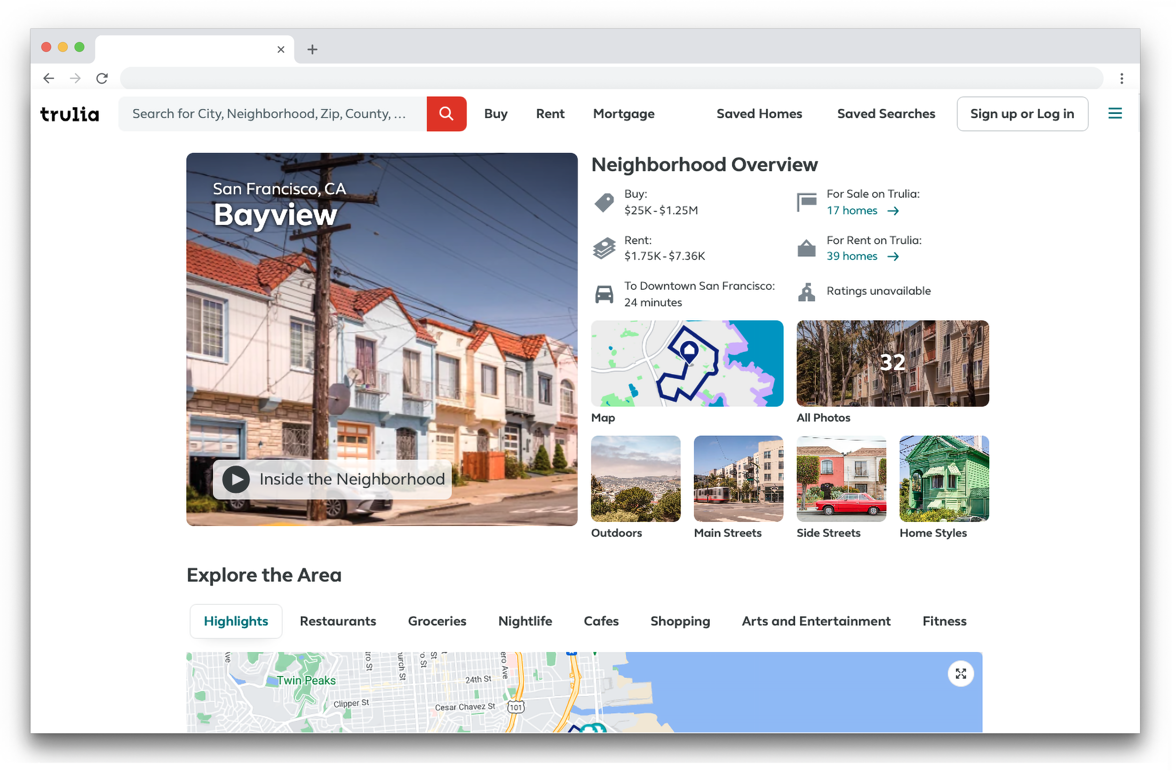Open the Main Streets photo thumbnail

739,478
